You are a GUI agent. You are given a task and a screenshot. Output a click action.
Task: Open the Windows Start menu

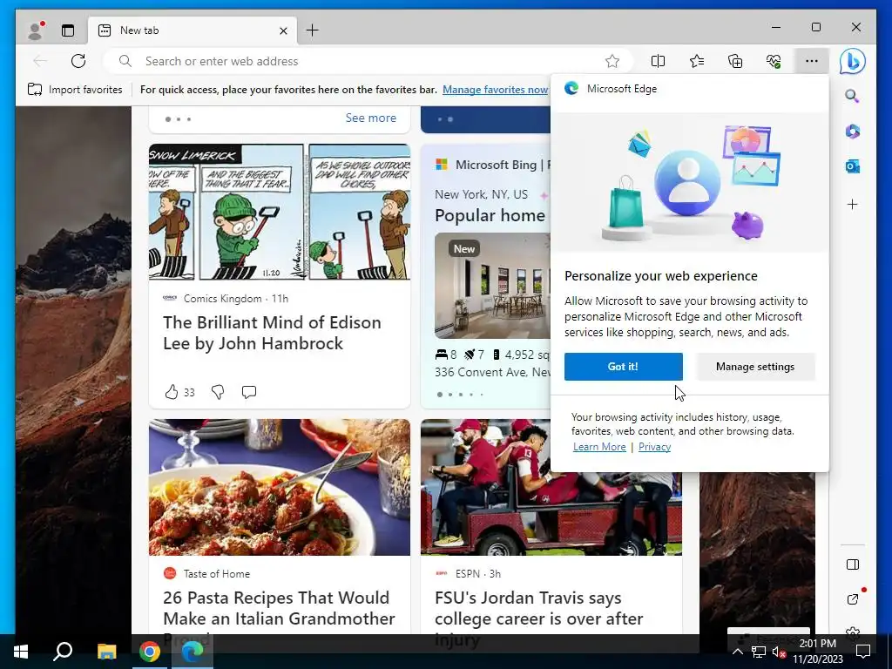click(x=21, y=652)
